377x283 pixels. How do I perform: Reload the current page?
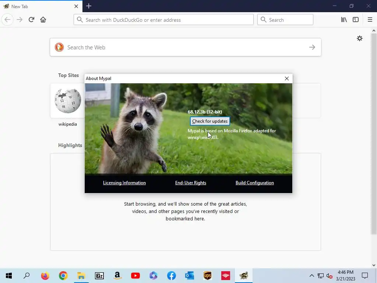pyautogui.click(x=31, y=20)
